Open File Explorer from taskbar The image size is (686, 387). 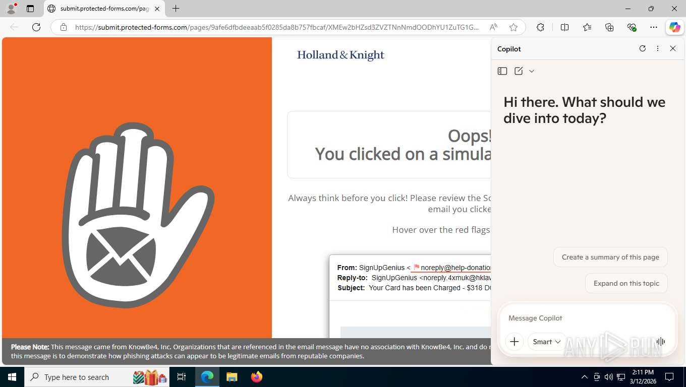click(232, 377)
